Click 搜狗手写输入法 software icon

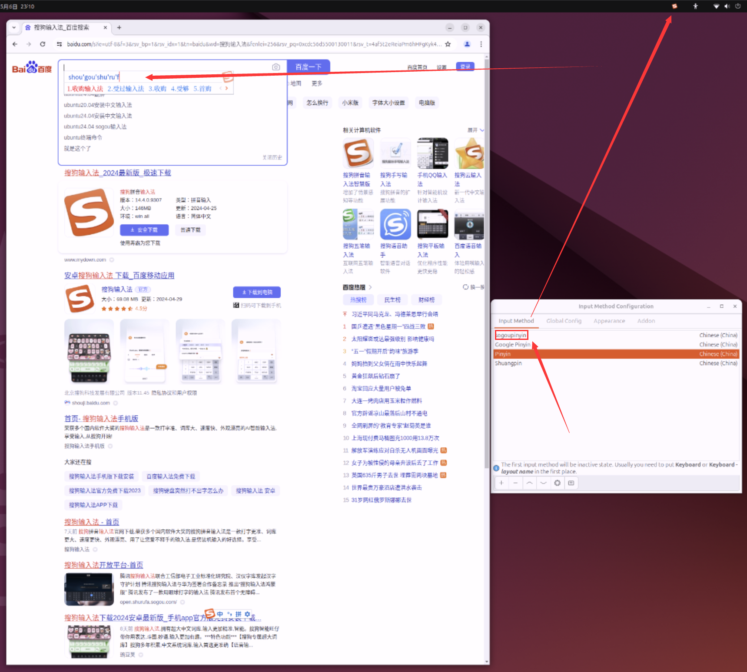(x=395, y=153)
